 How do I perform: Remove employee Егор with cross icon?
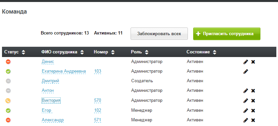253,110
